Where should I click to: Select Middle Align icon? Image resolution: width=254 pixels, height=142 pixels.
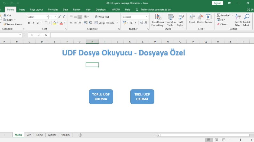[76, 17]
